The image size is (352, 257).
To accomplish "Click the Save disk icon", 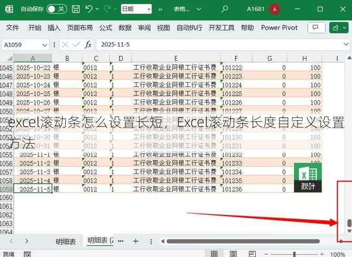I will (x=76, y=9).
